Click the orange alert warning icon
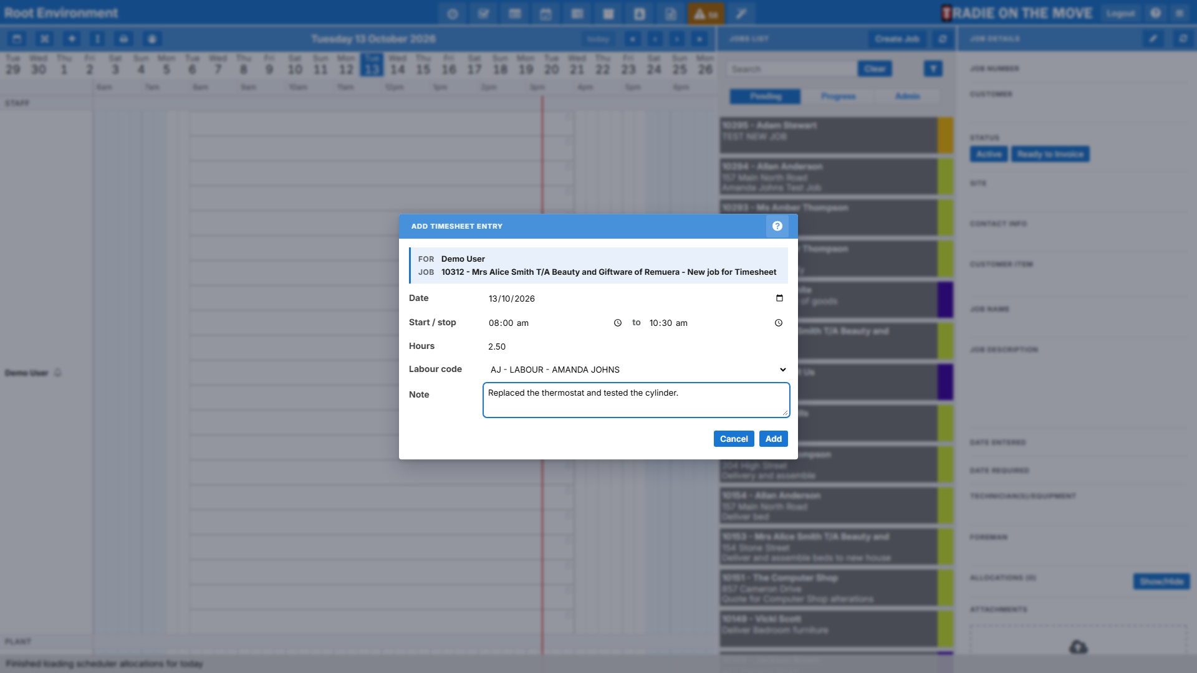Viewport: 1197px width, 673px height. 706,14
